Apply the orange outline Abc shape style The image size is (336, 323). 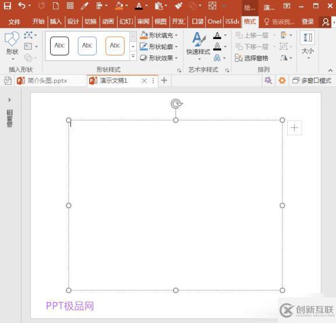click(x=115, y=45)
